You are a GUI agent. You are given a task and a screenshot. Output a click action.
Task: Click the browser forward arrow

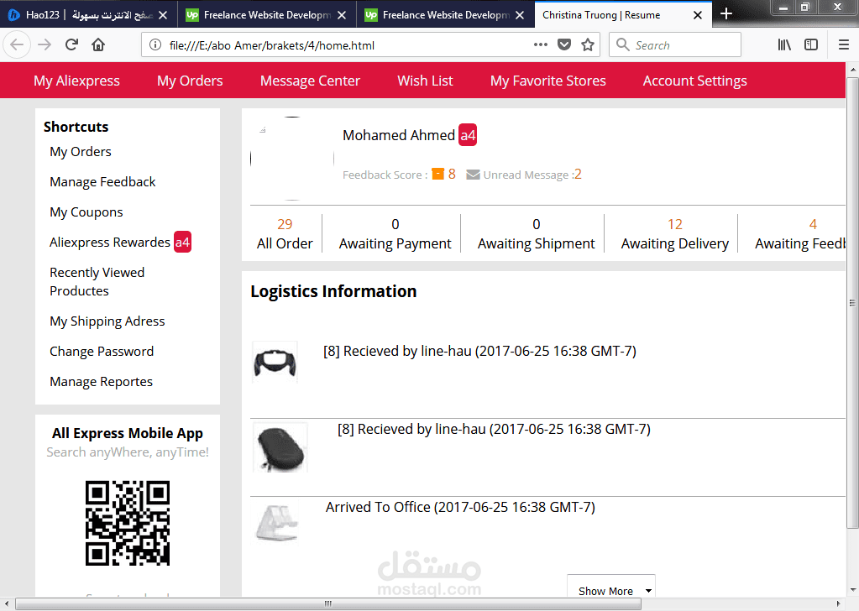(x=45, y=44)
